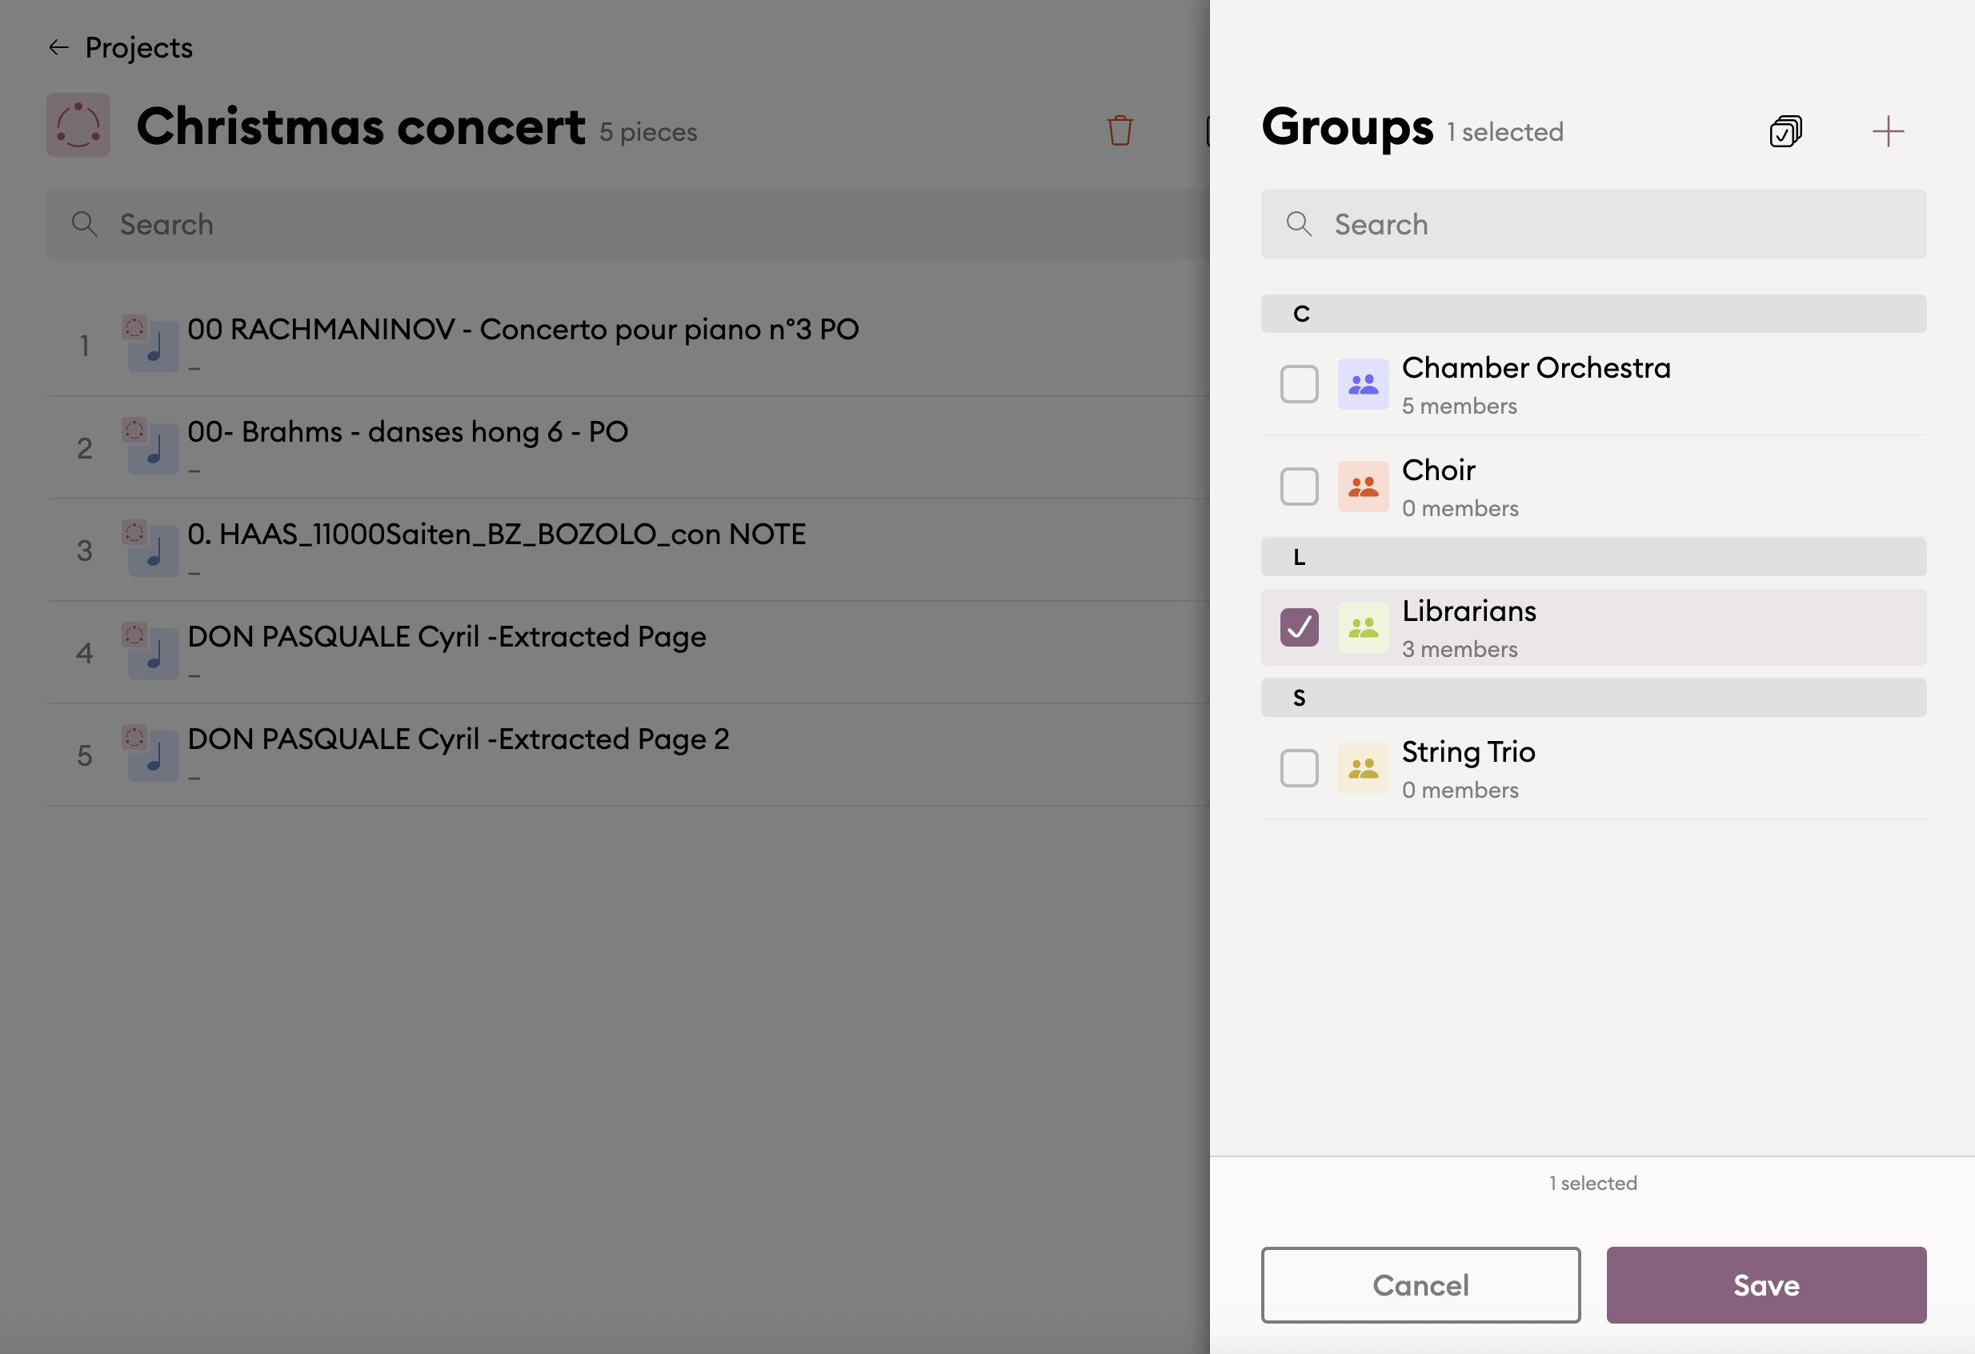Screen dimensions: 1975x1354
Task: Click the back arrow beside Projects
Action: (58, 47)
